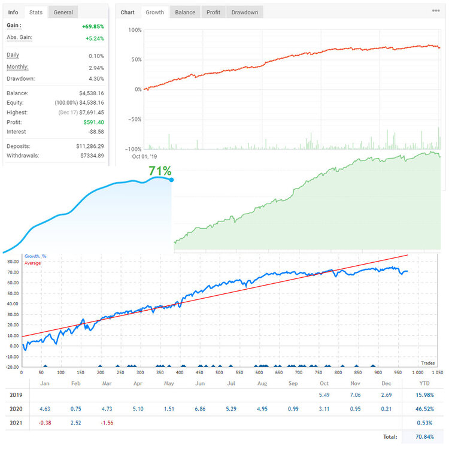Click the +69.85% gain value

click(93, 26)
